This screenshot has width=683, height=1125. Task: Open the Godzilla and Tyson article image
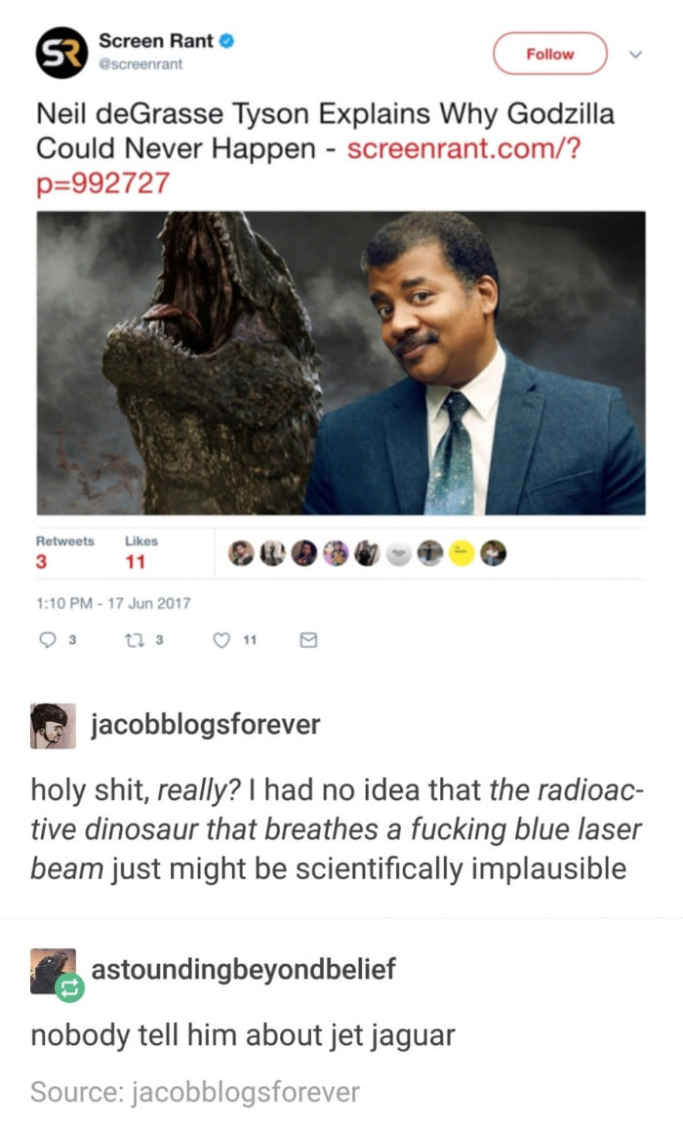click(x=341, y=363)
